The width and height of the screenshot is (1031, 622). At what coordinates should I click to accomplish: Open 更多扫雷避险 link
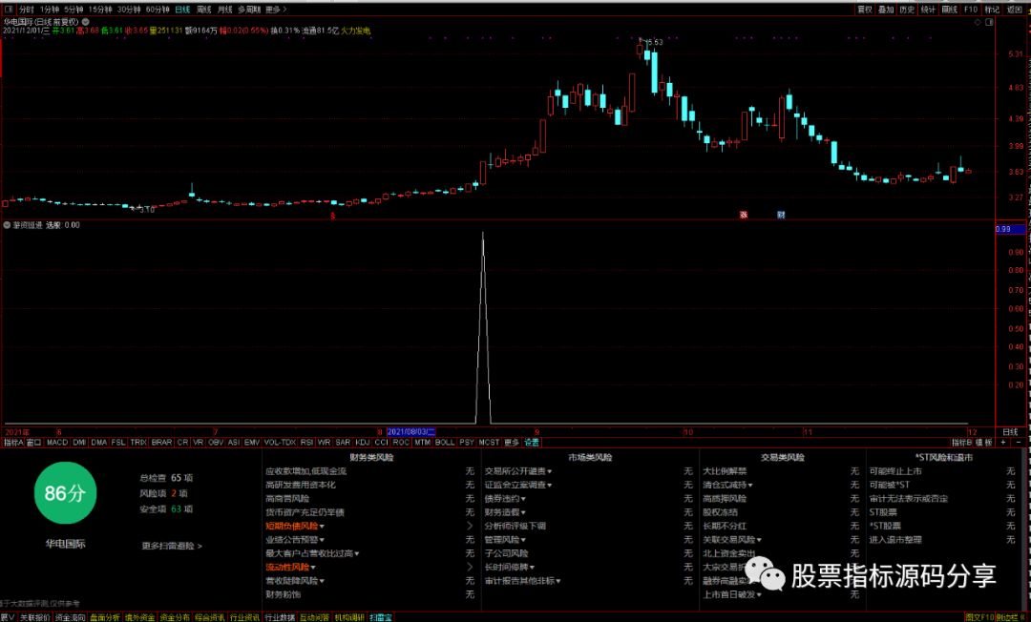[x=172, y=546]
